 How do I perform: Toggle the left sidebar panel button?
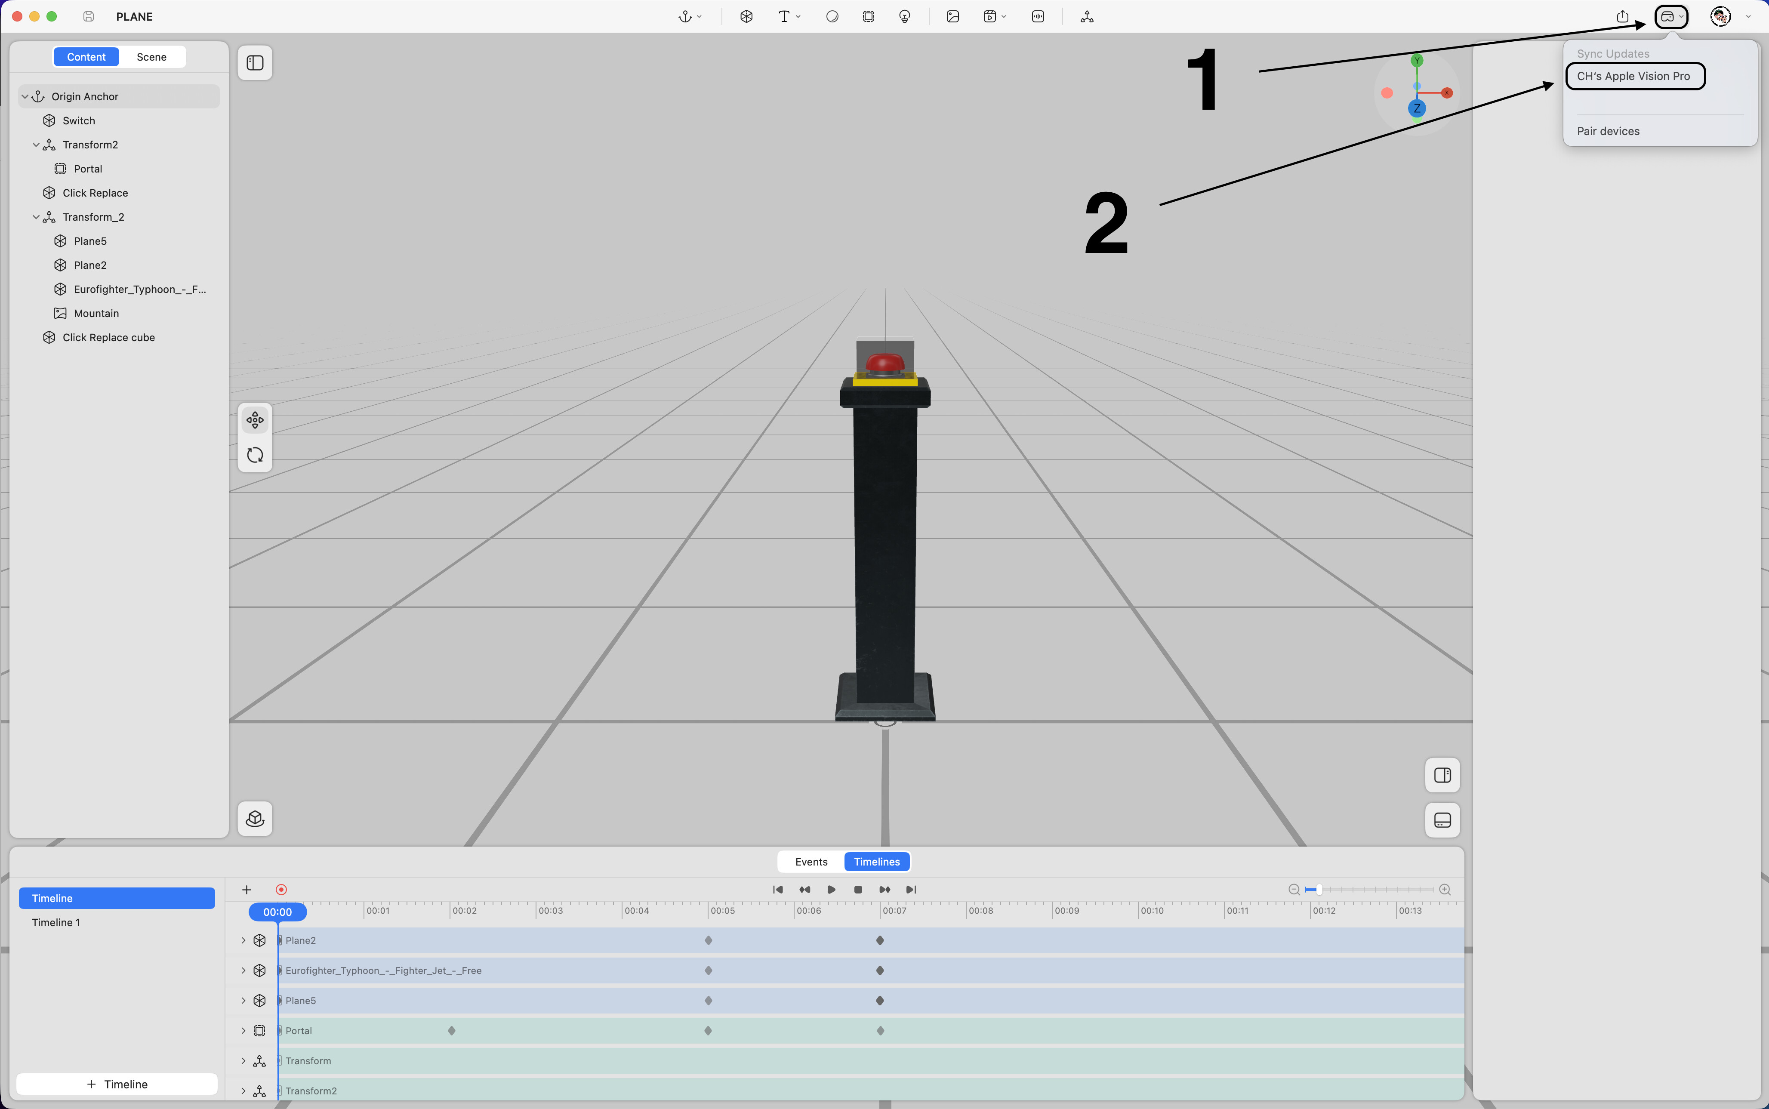coord(255,62)
